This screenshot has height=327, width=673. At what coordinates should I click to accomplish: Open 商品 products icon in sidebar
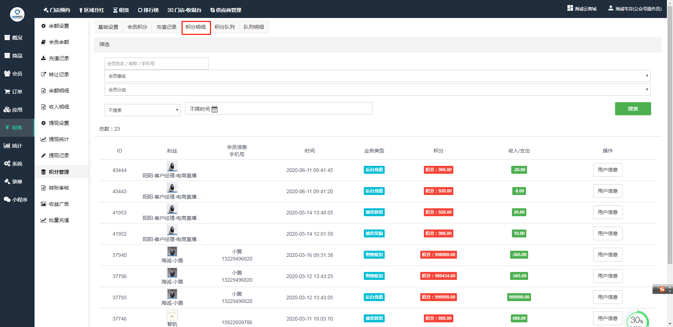pos(7,55)
